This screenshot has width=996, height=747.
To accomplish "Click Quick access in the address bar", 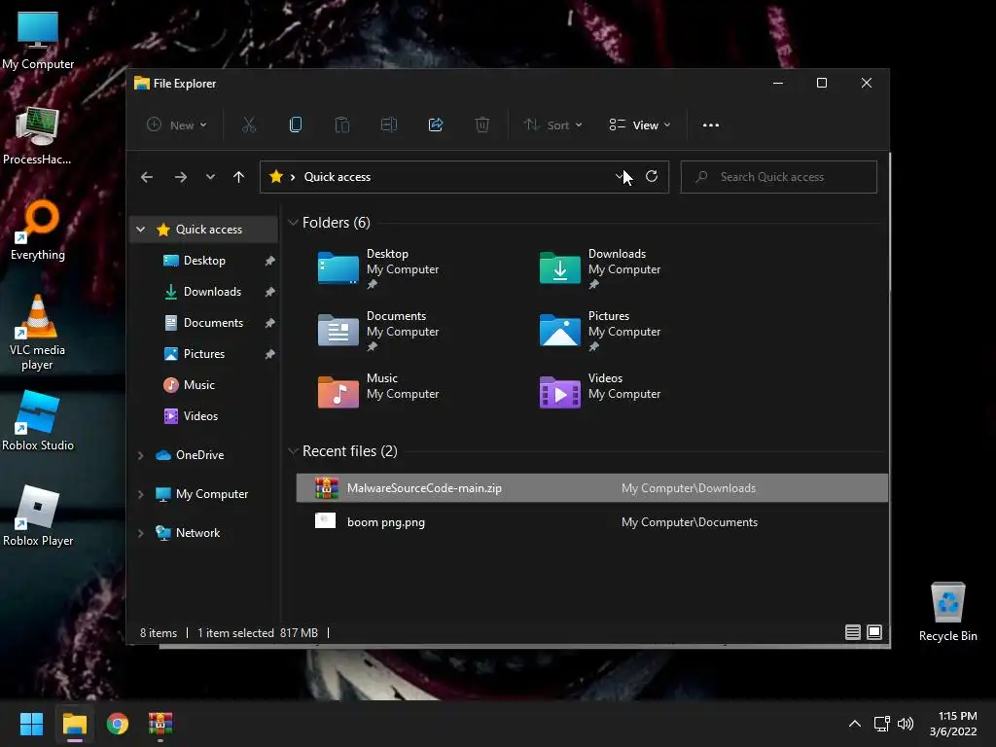I will (338, 177).
